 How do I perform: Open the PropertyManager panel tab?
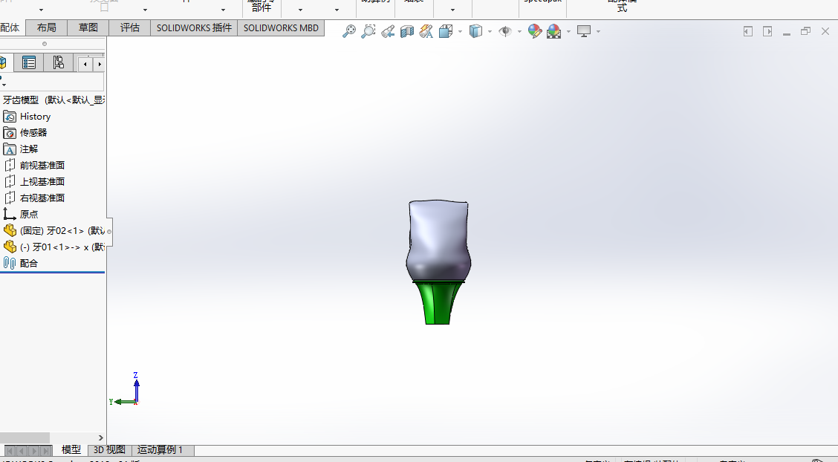(x=29, y=63)
